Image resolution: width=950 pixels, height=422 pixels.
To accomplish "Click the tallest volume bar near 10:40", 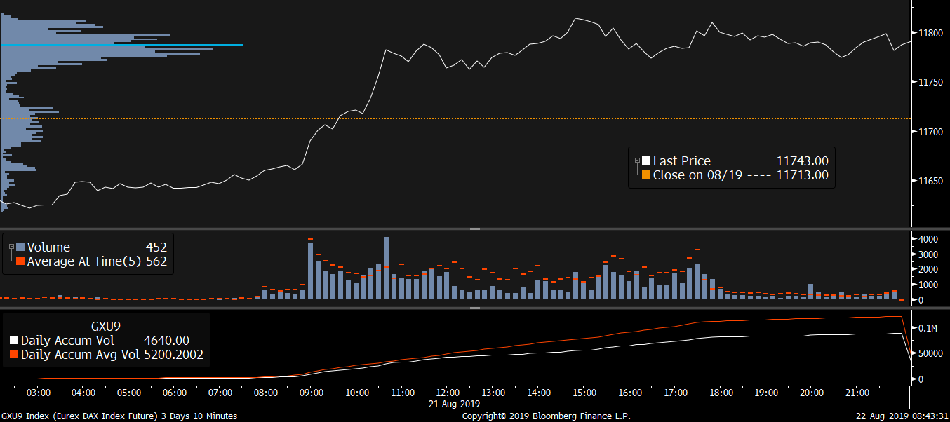I will 386,266.
